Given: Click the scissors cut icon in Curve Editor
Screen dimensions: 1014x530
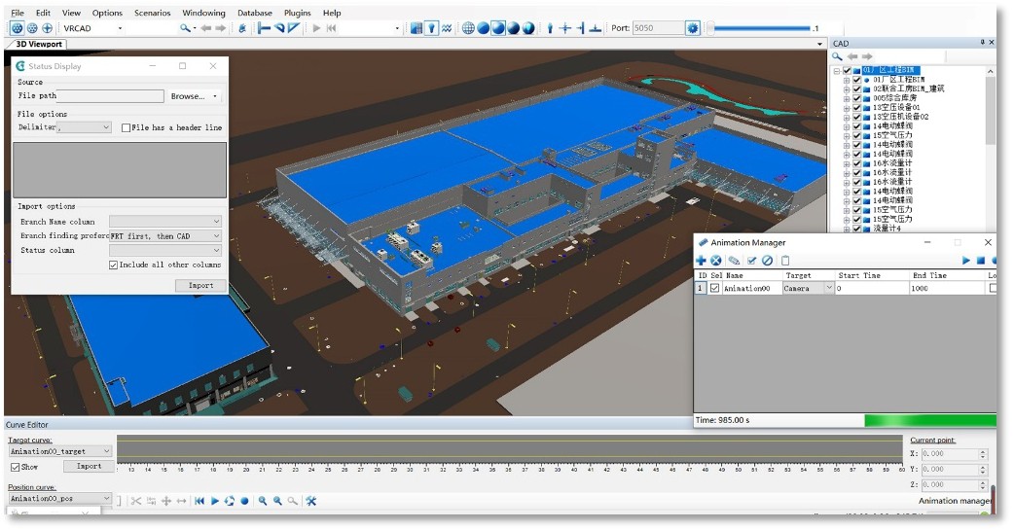Looking at the screenshot, I should pos(136,501).
